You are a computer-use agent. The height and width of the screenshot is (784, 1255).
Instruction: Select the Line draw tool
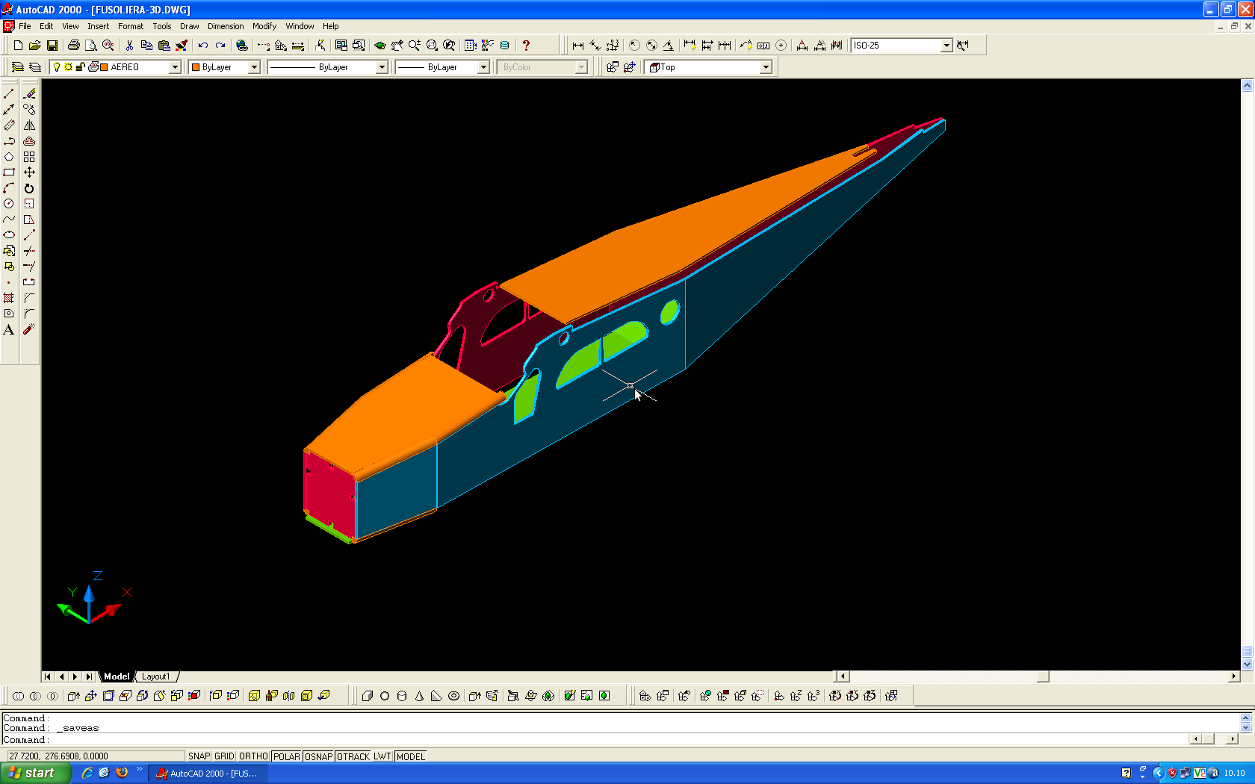tap(9, 94)
